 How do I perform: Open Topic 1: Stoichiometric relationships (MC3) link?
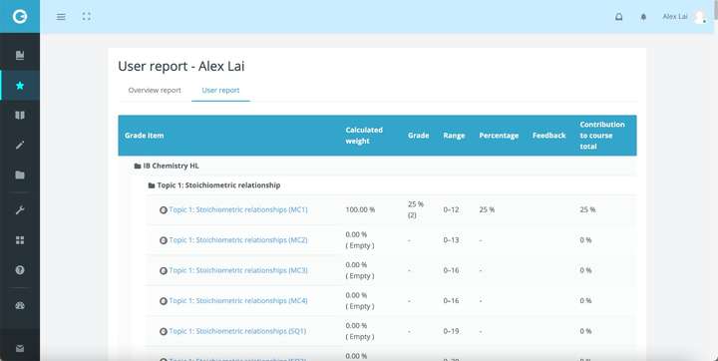(x=238, y=270)
